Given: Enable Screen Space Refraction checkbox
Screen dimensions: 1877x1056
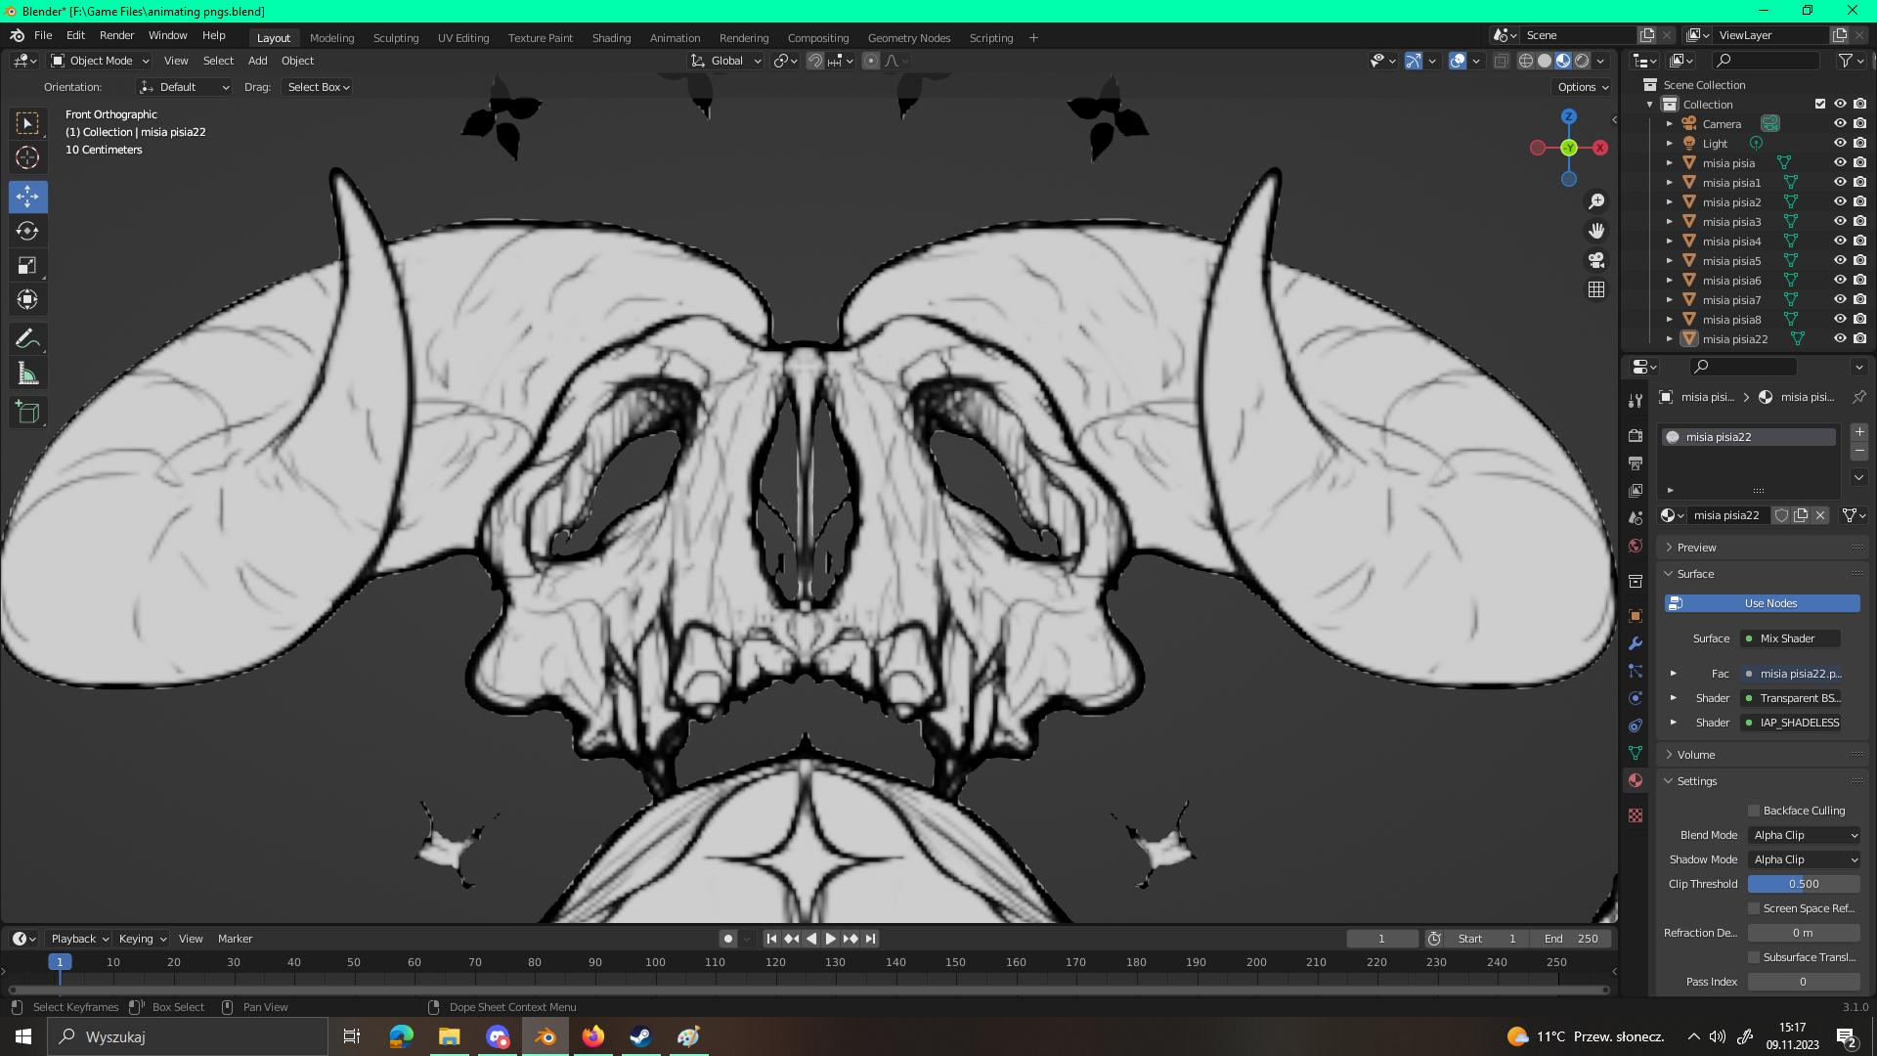Looking at the screenshot, I should pos(1754,908).
